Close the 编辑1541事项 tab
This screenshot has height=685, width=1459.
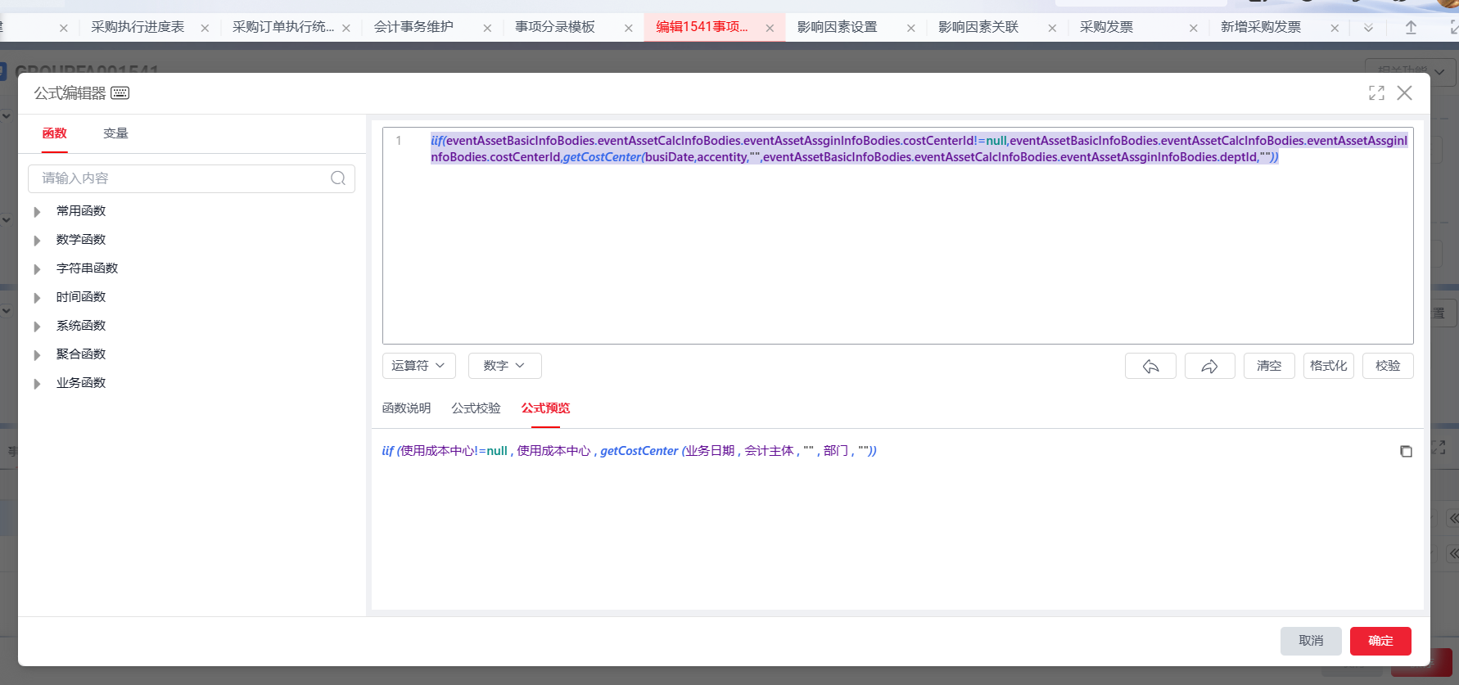(x=770, y=28)
